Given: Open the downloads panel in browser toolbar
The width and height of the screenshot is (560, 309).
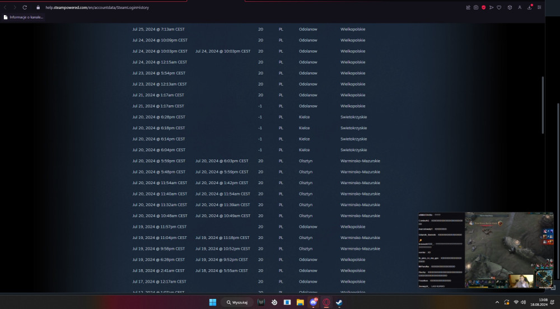Looking at the screenshot, I should [x=530, y=7].
